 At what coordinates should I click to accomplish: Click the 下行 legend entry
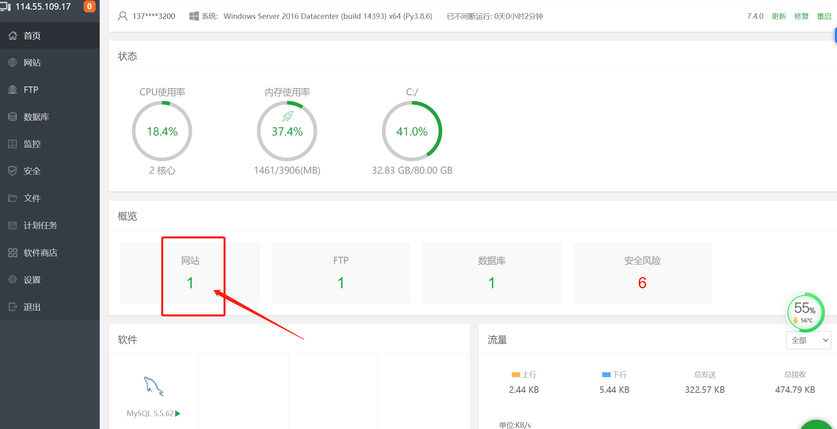614,374
